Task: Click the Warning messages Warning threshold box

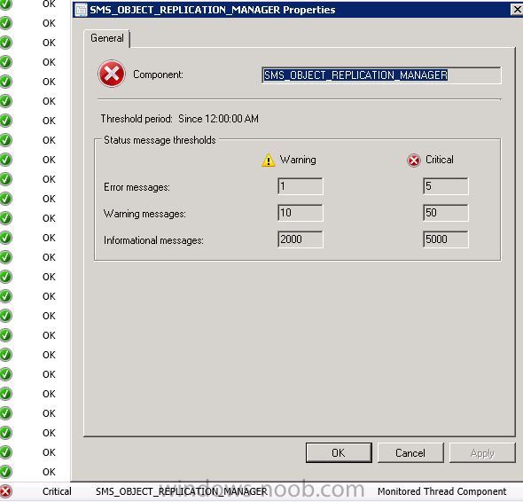Action: pyautogui.click(x=301, y=213)
